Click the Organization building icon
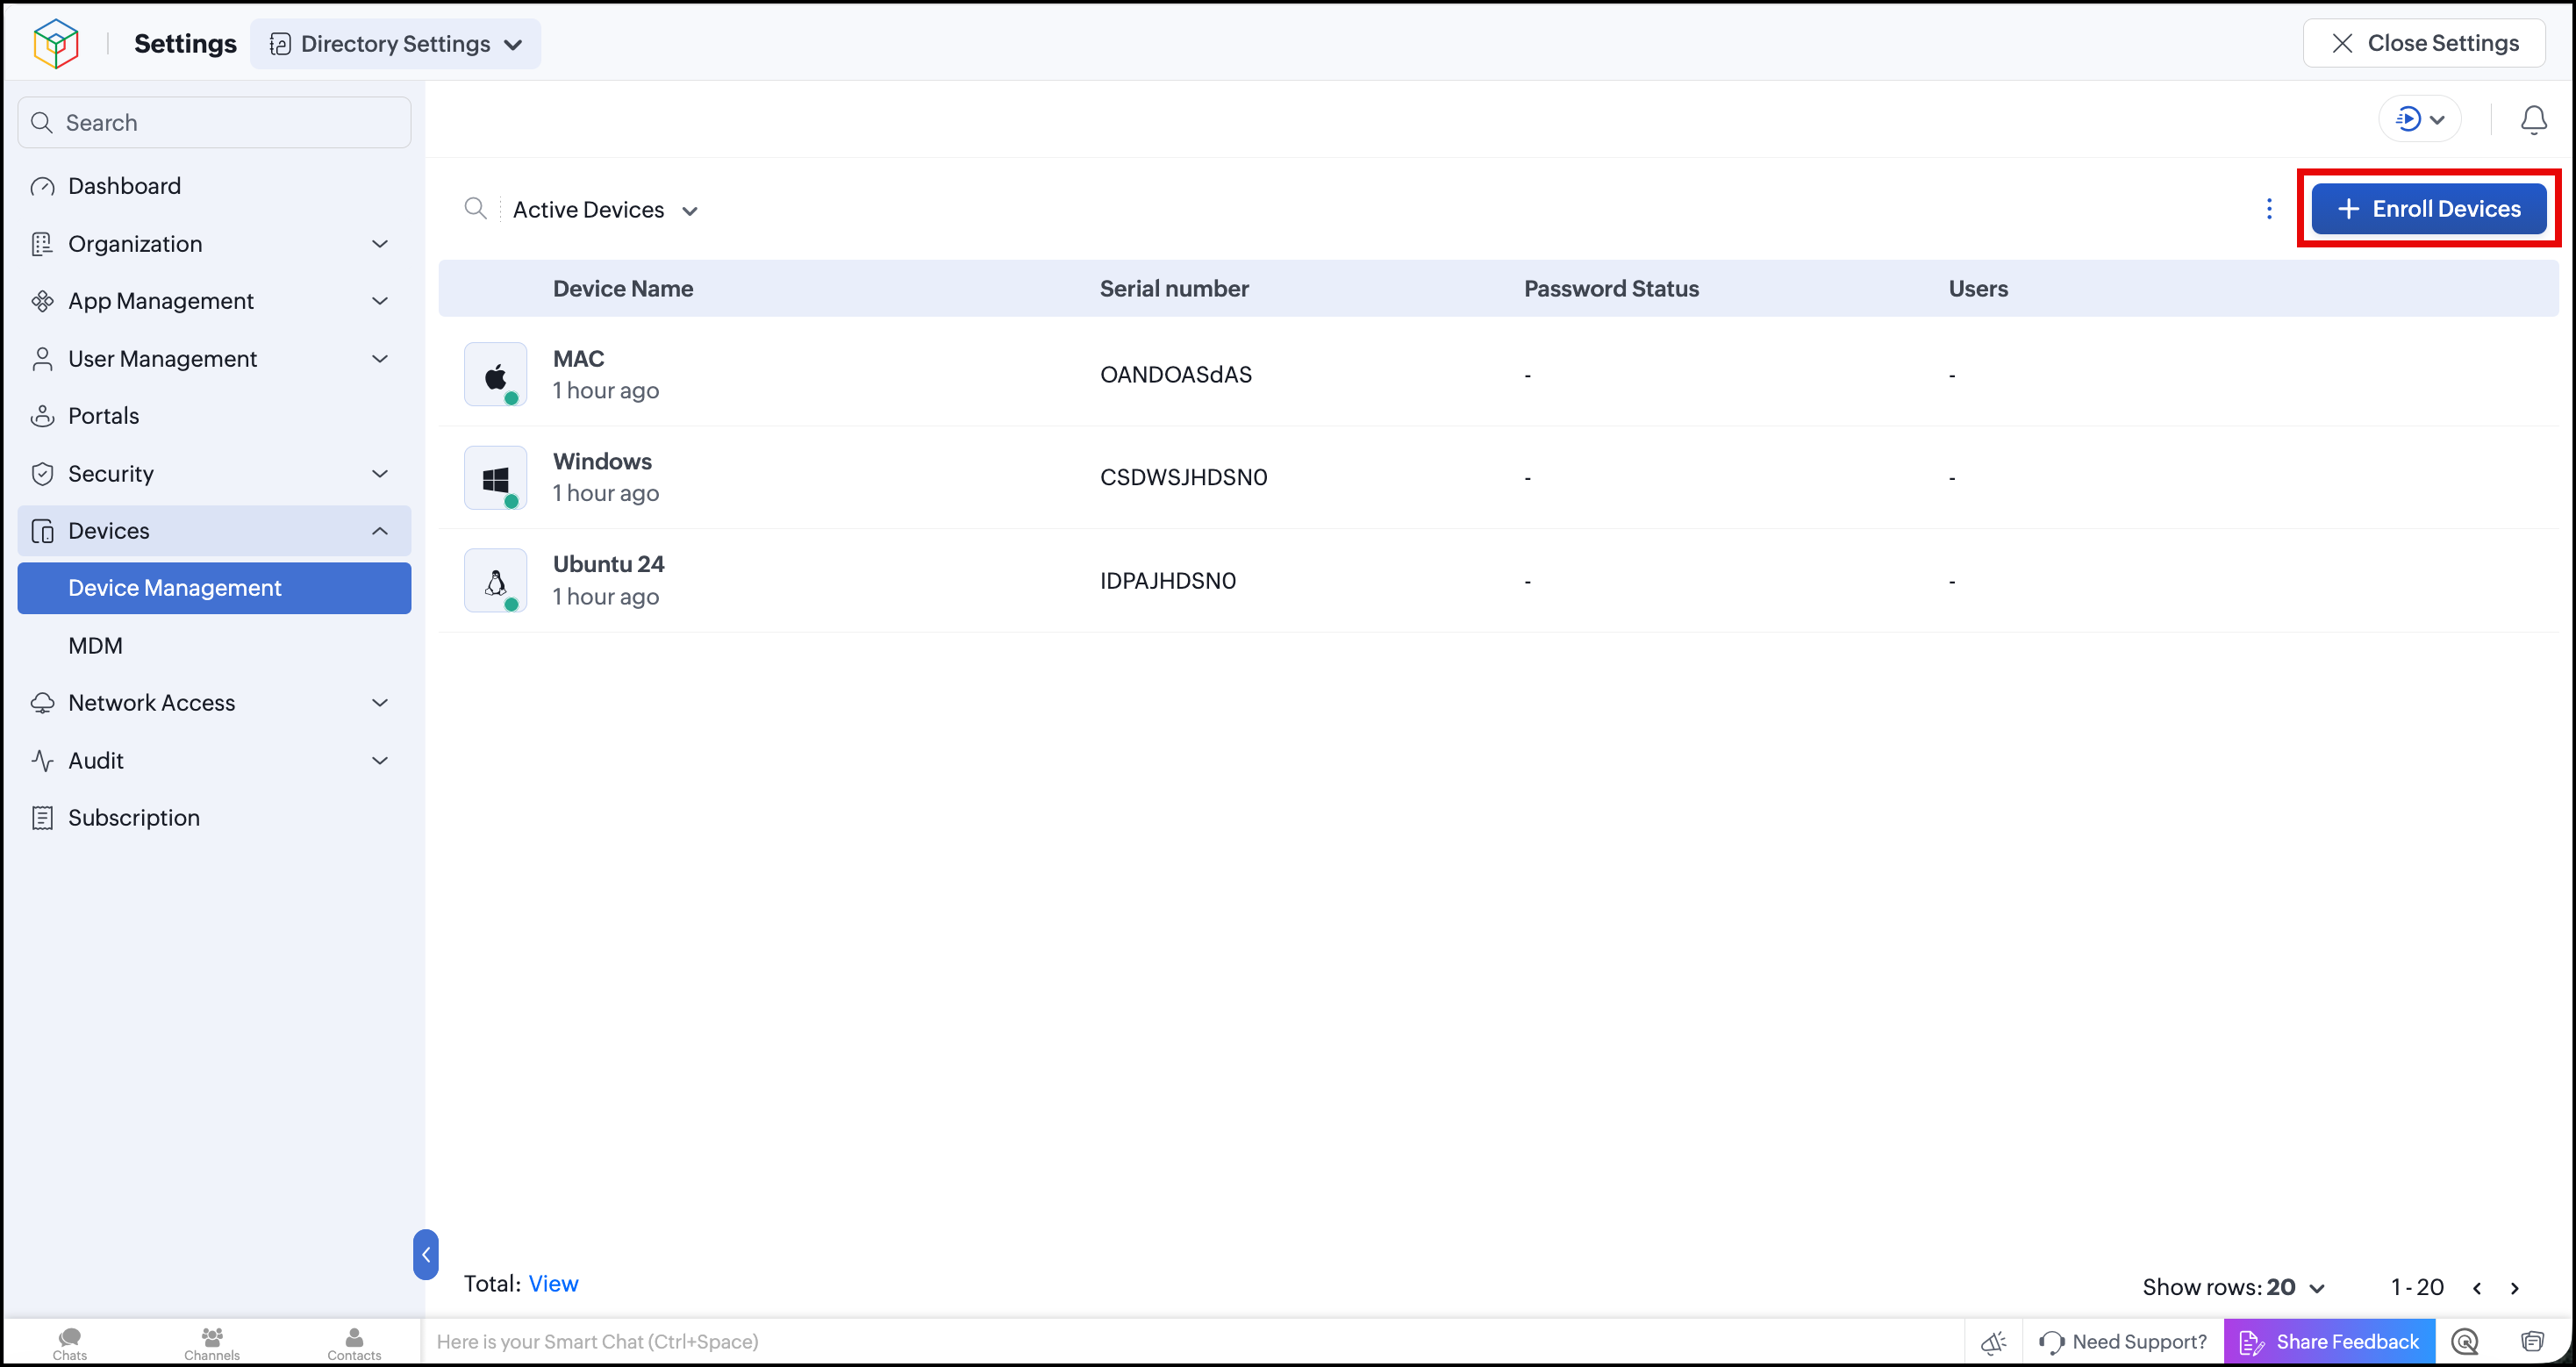2576x1367 pixels. [x=42, y=244]
